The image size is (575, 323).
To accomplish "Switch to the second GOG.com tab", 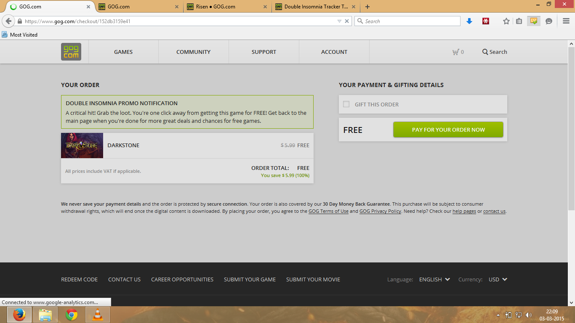I will pos(139,7).
